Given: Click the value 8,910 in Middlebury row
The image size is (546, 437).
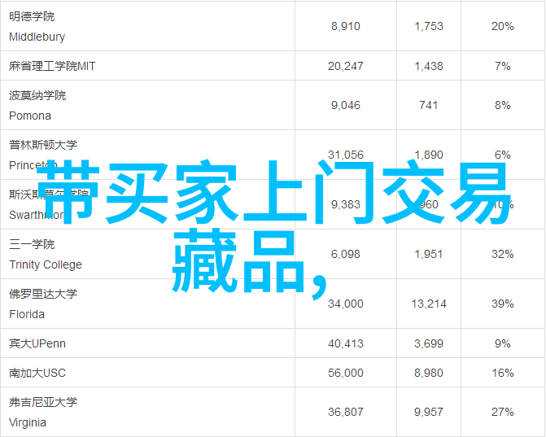Looking at the screenshot, I should 346,26.
